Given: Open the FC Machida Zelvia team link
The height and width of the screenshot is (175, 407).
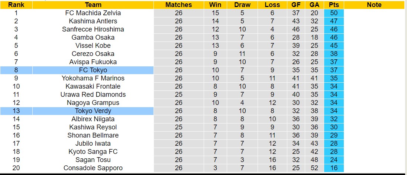Looking at the screenshot, I should tap(93, 13).
